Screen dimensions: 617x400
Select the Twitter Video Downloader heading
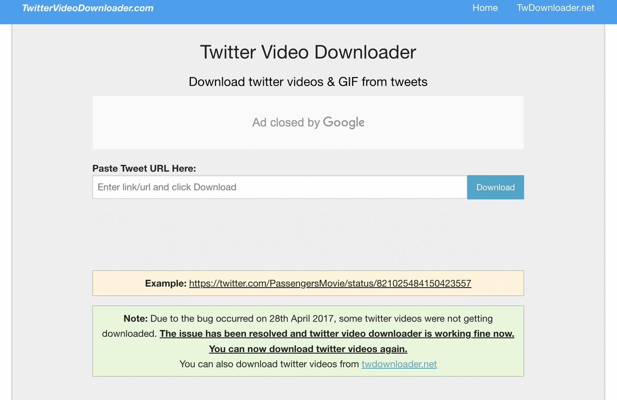click(308, 52)
